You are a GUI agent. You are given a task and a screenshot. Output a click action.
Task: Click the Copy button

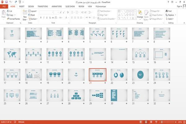pos(11,15)
